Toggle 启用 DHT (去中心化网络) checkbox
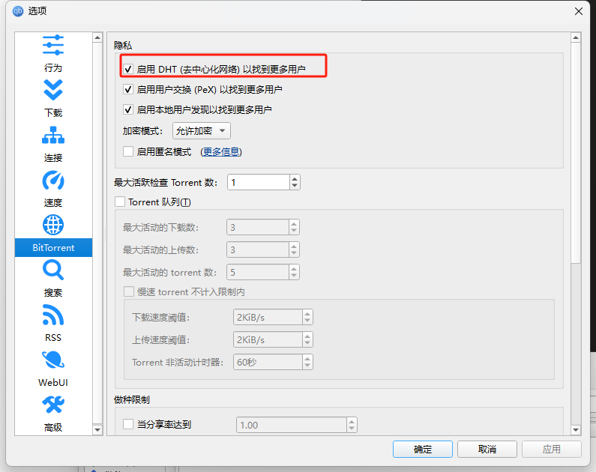Viewport: 596px width, 472px height. coord(128,69)
